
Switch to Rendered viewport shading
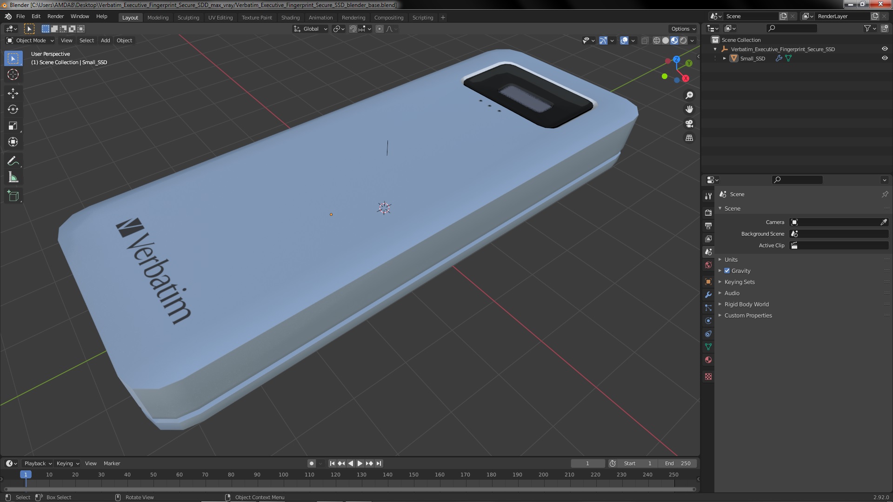click(683, 40)
